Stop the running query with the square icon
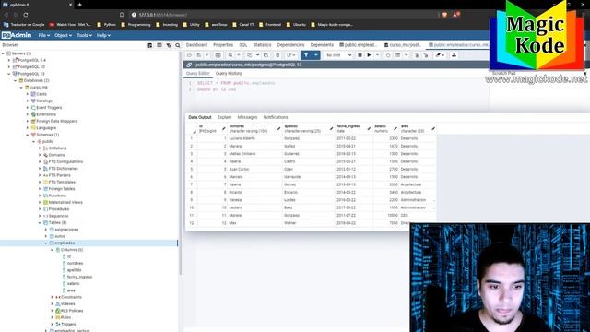The width and height of the screenshot is (590, 332). [360, 55]
